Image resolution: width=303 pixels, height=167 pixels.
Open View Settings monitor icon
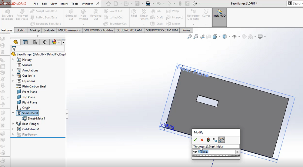coord(260,37)
